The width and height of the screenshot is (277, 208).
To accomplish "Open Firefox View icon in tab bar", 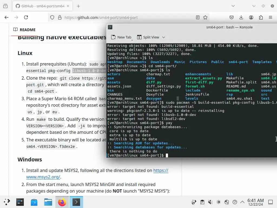I will tap(5, 6).
